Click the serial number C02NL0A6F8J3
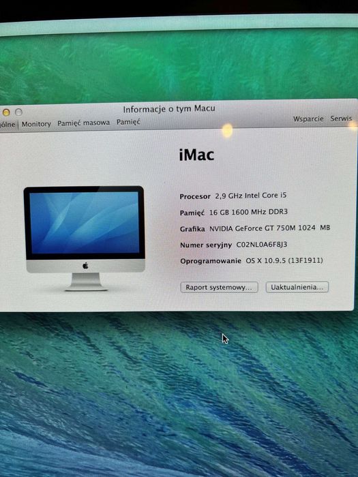Viewport: 358px width, 477px height. pos(262,245)
